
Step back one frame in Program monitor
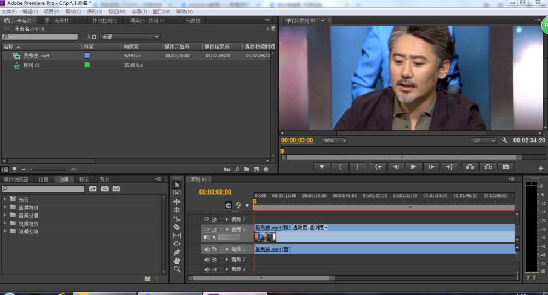point(396,167)
